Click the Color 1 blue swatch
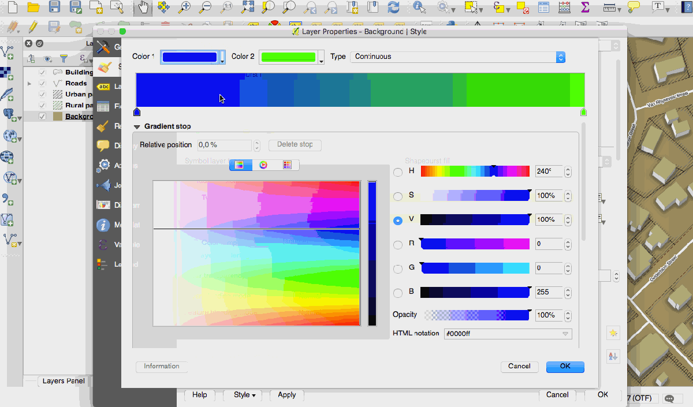The height and width of the screenshot is (407, 693). [189, 57]
